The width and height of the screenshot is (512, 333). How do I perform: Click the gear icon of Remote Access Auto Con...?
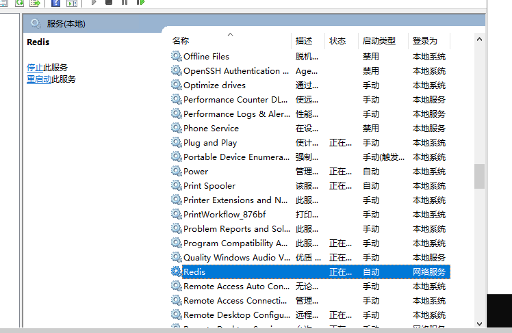coord(177,286)
